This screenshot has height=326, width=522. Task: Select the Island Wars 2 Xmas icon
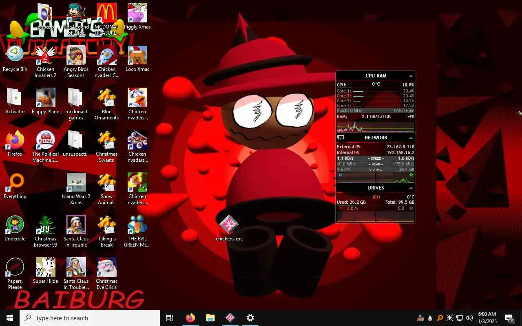[76, 189]
